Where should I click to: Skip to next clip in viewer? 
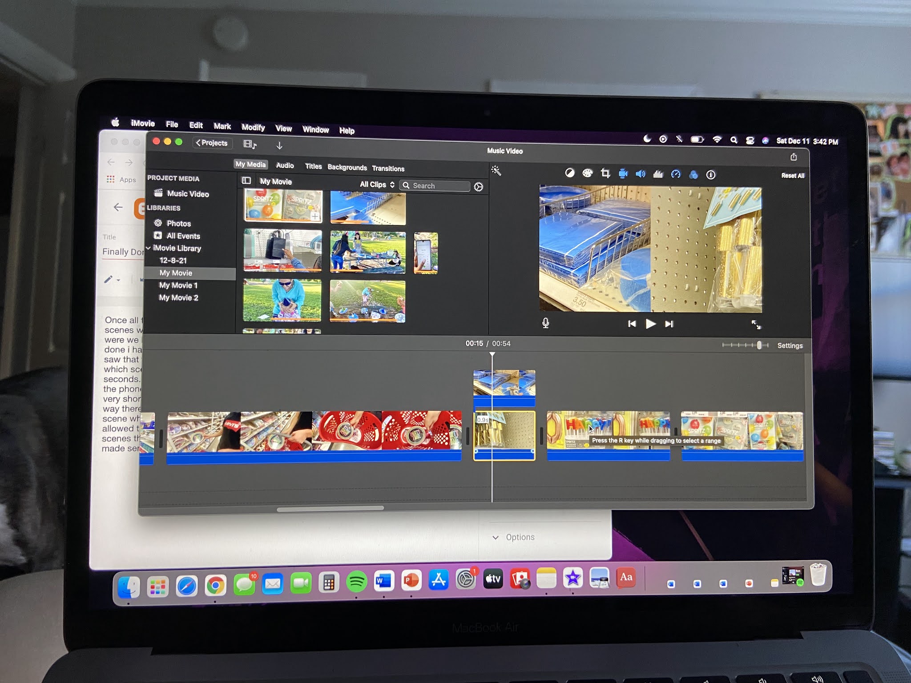(669, 324)
